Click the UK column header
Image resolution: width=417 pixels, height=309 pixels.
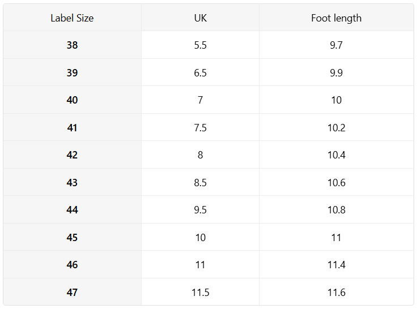[200, 18]
